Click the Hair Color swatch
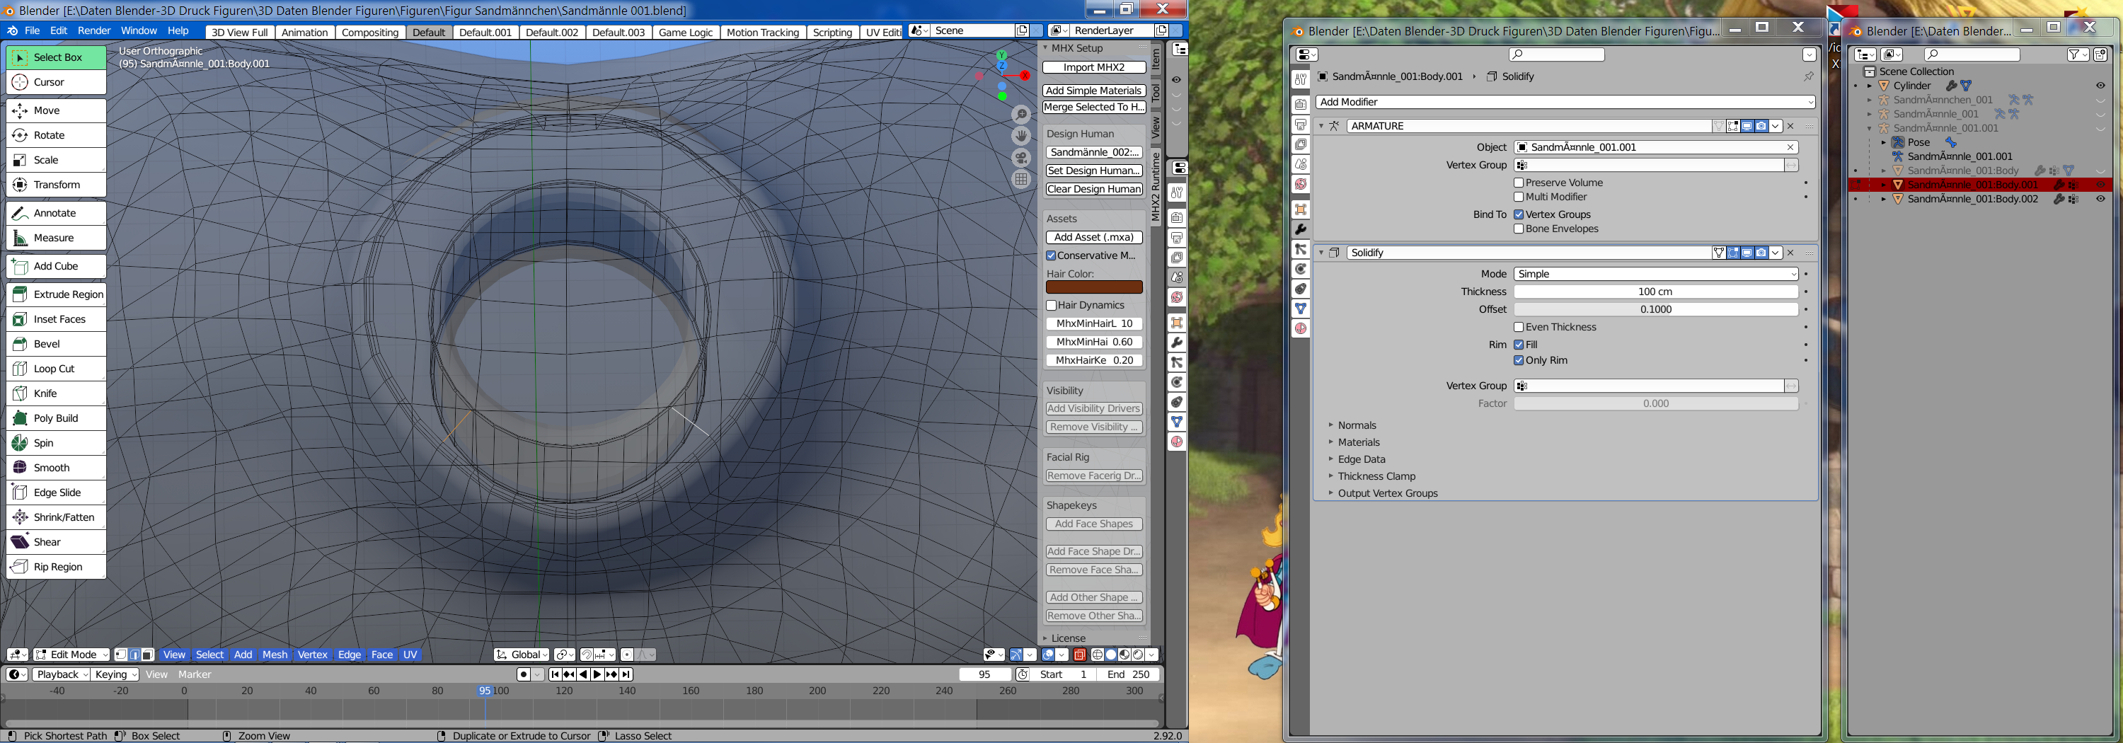This screenshot has width=2123, height=743. point(1093,287)
